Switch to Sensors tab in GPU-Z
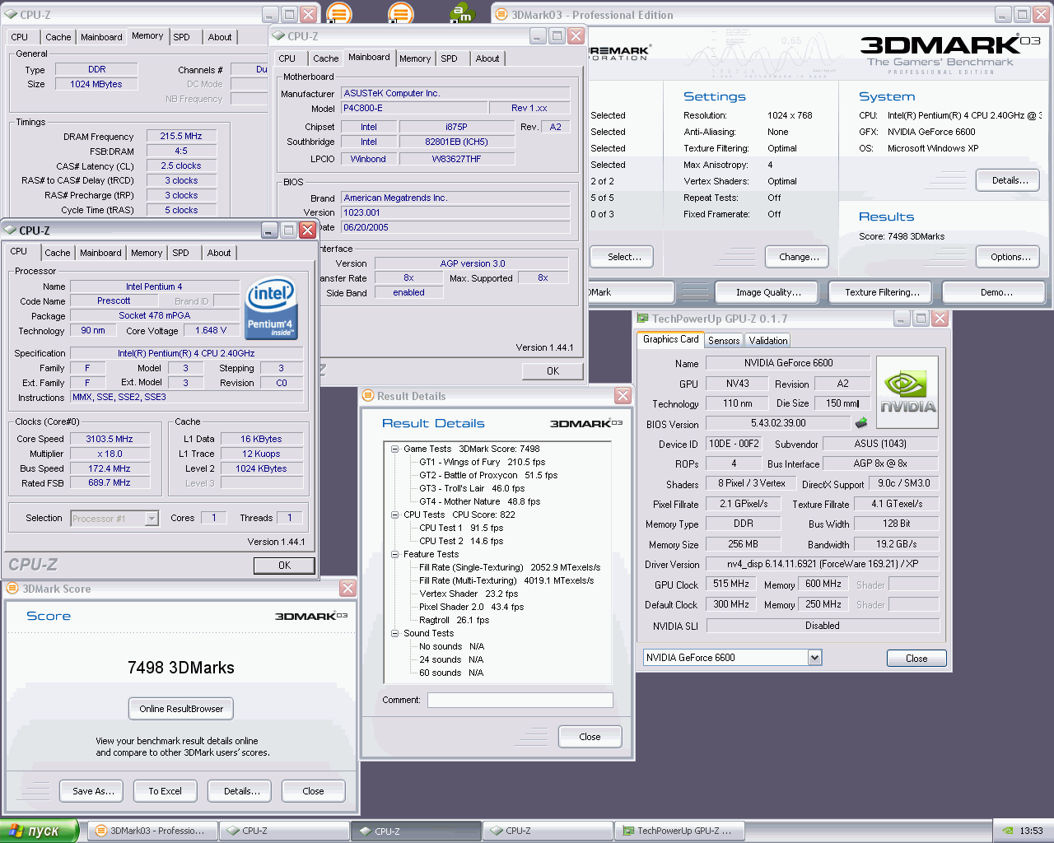This screenshot has width=1054, height=843. click(x=724, y=341)
